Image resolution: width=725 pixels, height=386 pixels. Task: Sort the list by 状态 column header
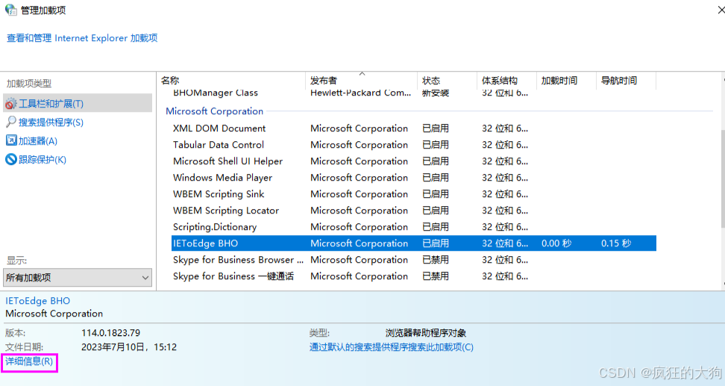point(447,81)
